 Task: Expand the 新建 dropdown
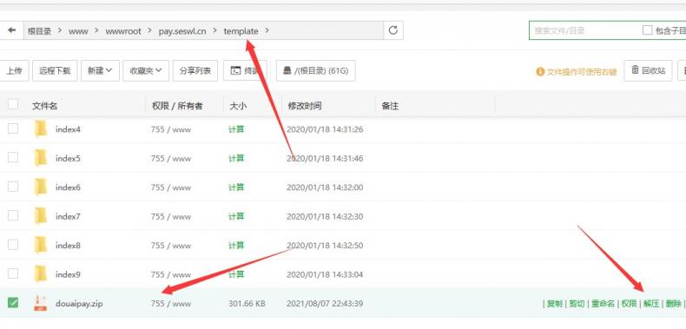click(x=100, y=70)
